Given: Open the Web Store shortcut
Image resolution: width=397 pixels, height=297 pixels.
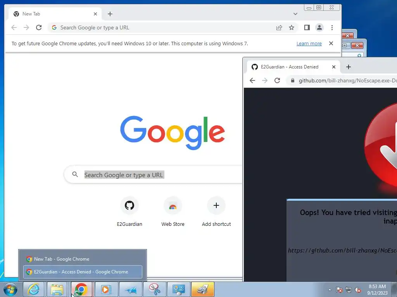Looking at the screenshot, I should tap(173, 212).
